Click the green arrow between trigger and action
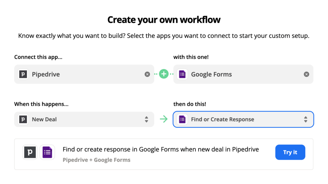328x184 pixels. [x=164, y=119]
